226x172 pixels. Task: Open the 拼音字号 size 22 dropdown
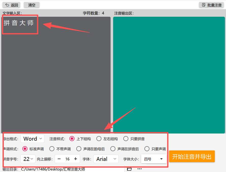pyautogui.click(x=28, y=159)
